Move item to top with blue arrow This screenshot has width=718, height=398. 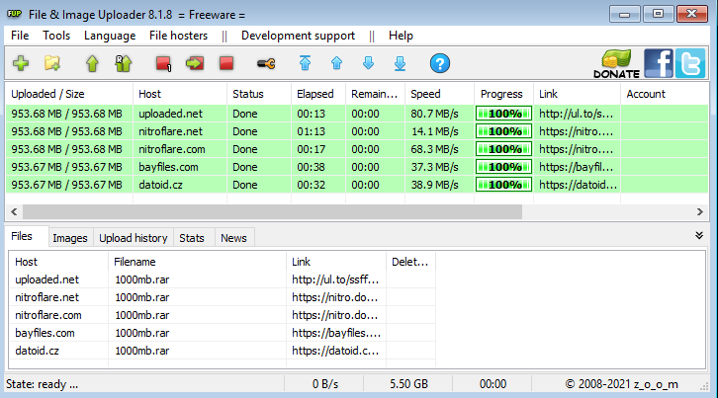[x=305, y=64]
